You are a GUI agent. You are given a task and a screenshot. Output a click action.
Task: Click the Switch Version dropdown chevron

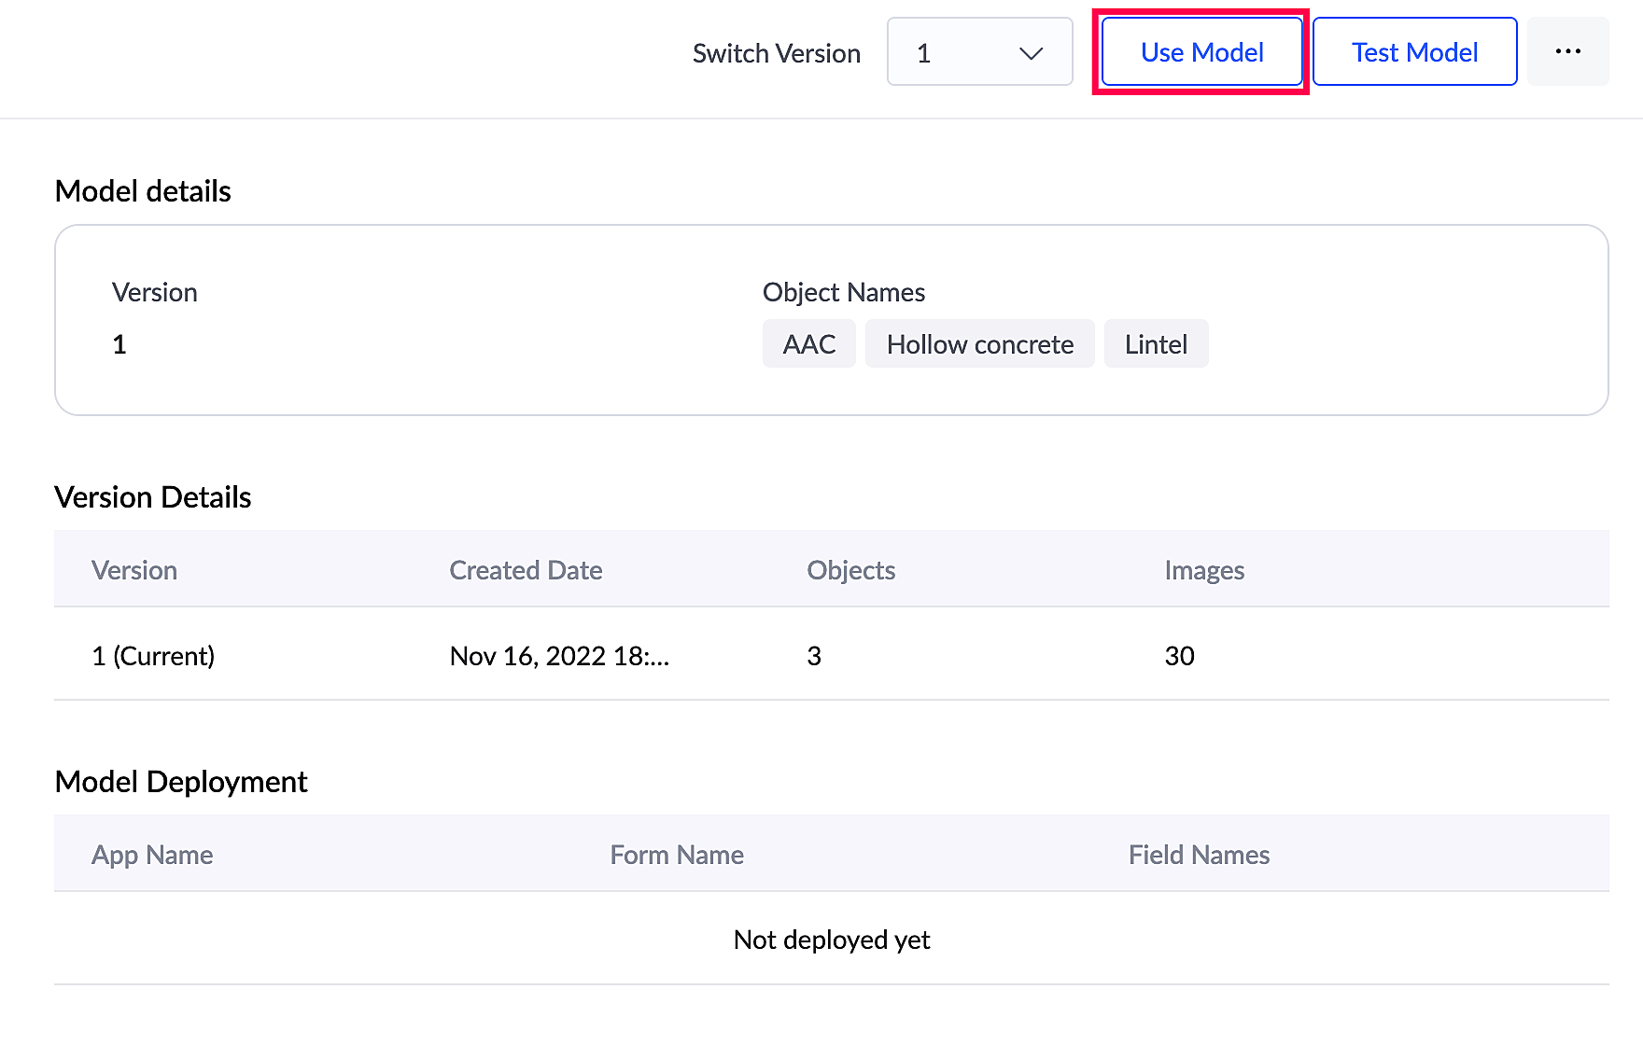click(1031, 53)
